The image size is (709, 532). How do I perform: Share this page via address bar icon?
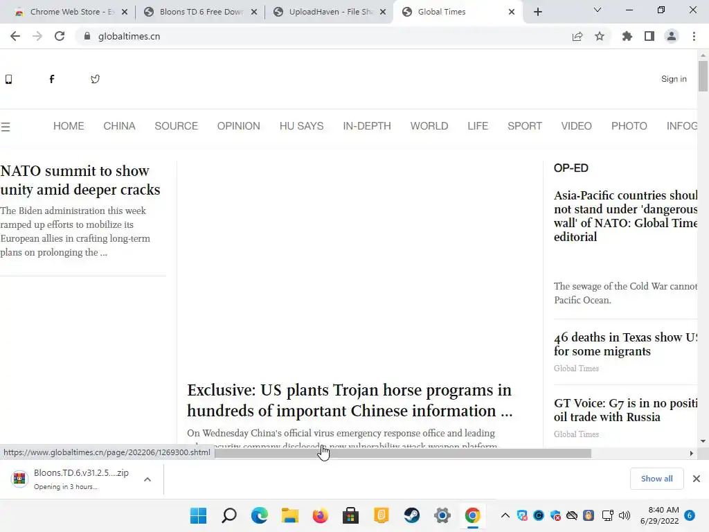577,36
